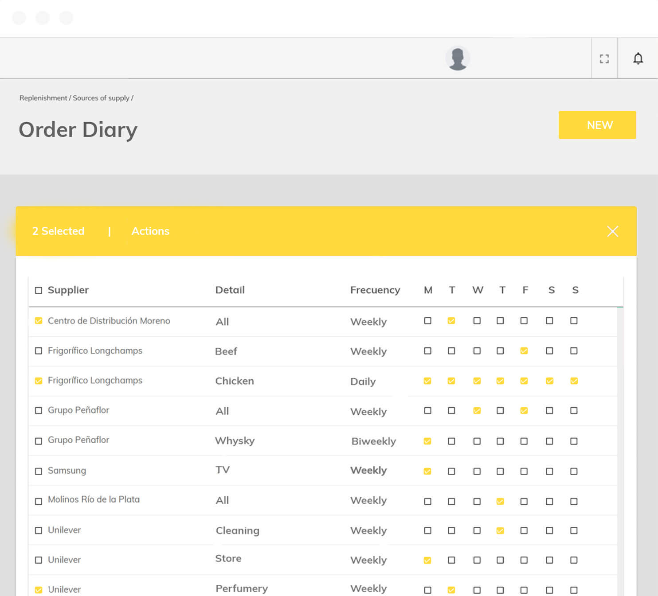The image size is (658, 596).
Task: Select Unilever Store row checkbox
Action: 39,560
